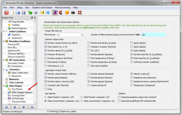Check Lagrangian Drag checkbox
Image resolution: width=182 pixels, height=115 pixels.
pos(46,89)
